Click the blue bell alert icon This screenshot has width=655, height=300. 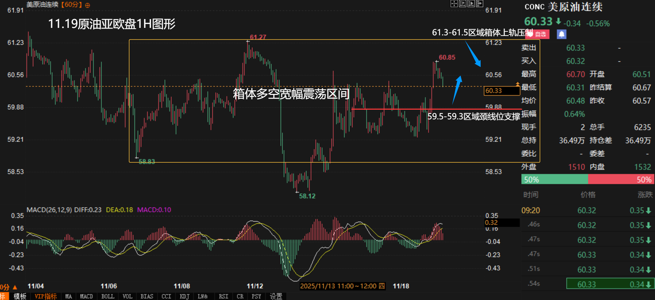(x=561, y=34)
